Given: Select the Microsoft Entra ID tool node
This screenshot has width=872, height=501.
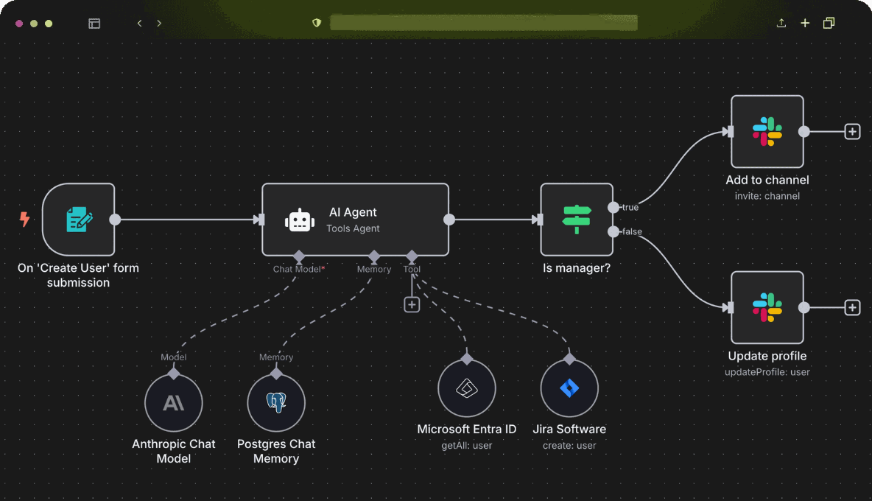Looking at the screenshot, I should pyautogui.click(x=466, y=388).
